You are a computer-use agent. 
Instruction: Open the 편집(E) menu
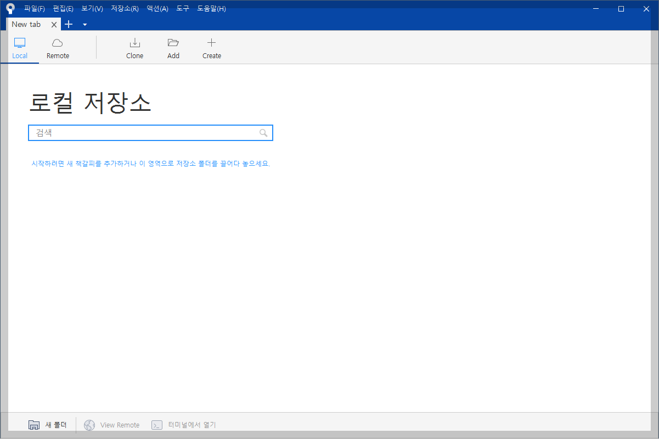(x=63, y=9)
